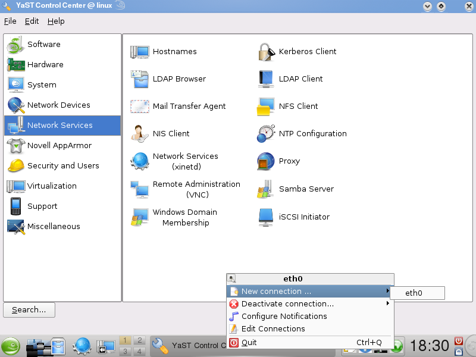
Task: Open Novell AppArmor category
Action: (x=62, y=145)
